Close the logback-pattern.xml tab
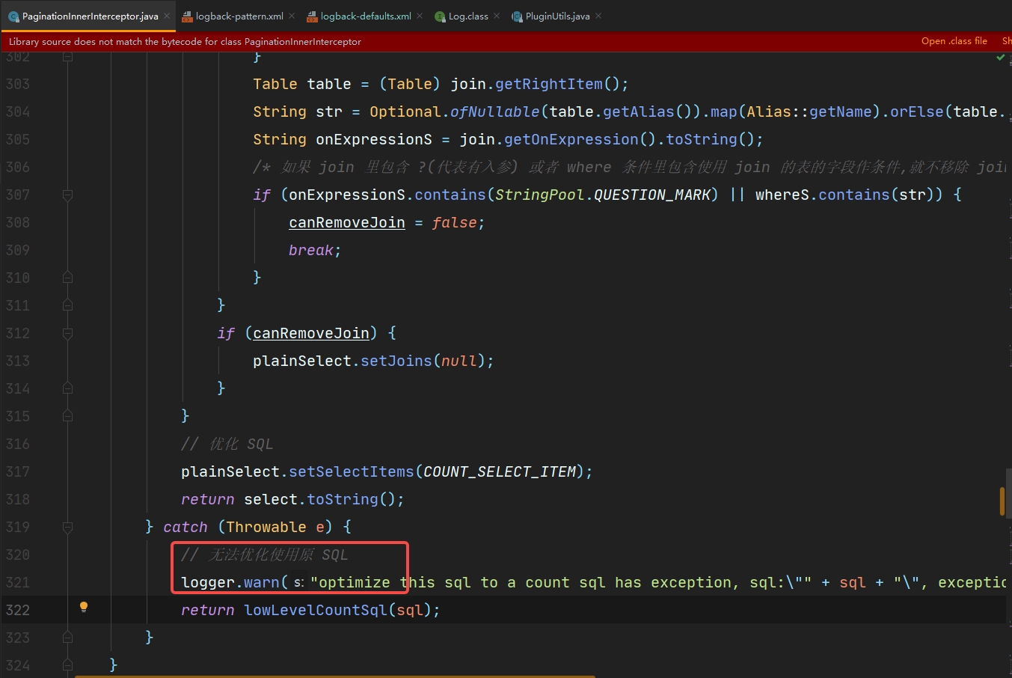 pyautogui.click(x=292, y=16)
